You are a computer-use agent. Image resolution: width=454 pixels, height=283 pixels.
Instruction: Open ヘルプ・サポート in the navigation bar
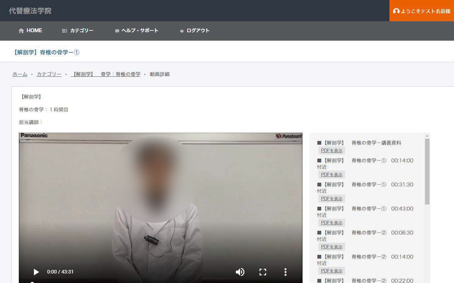(x=140, y=31)
